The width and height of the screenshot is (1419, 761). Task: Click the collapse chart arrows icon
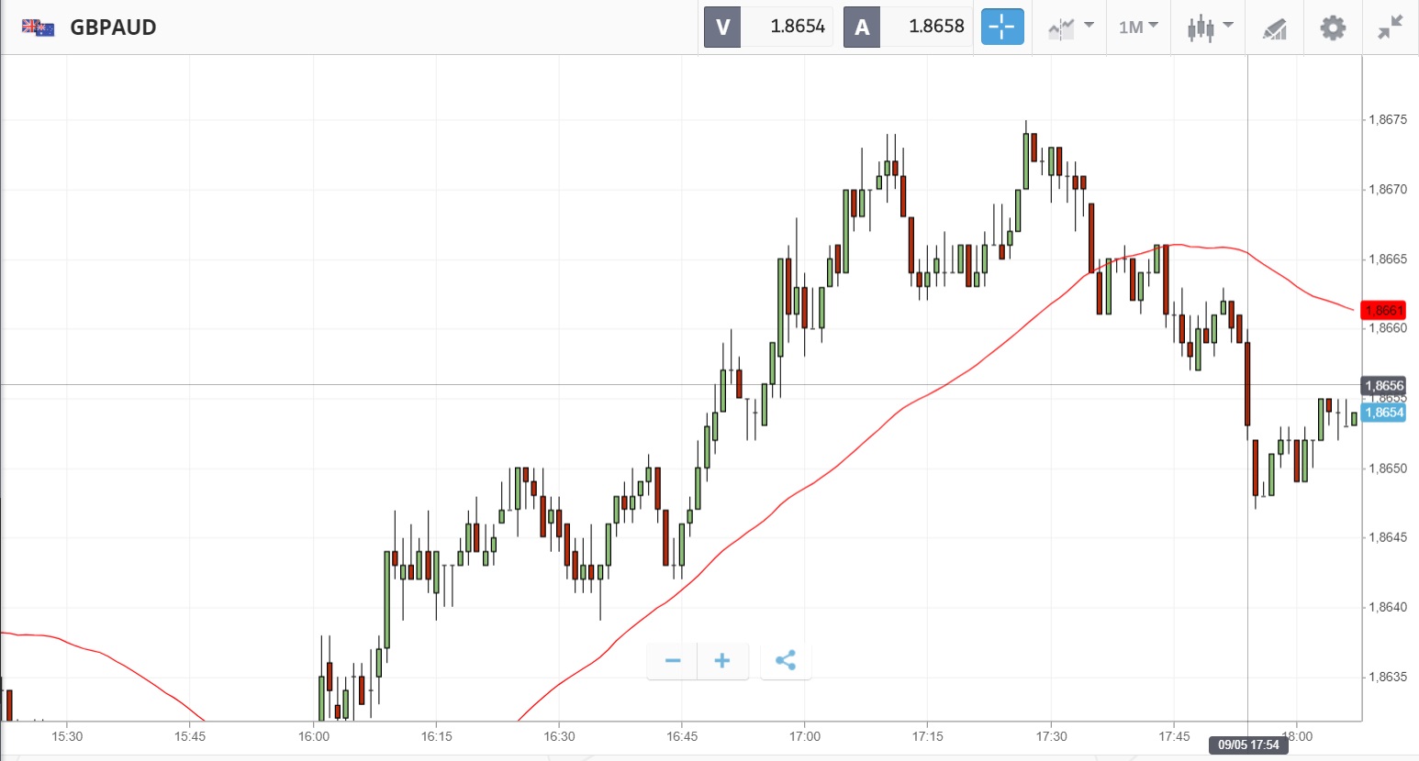[x=1391, y=28]
